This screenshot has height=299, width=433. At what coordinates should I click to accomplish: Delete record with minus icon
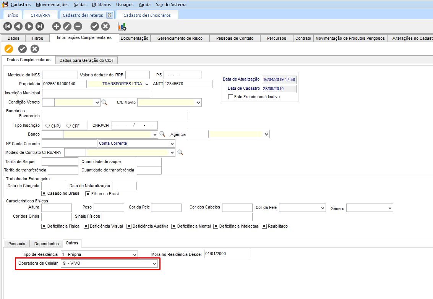coord(78,26)
